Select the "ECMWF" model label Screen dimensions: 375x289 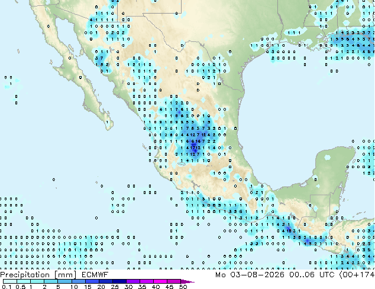(95, 275)
